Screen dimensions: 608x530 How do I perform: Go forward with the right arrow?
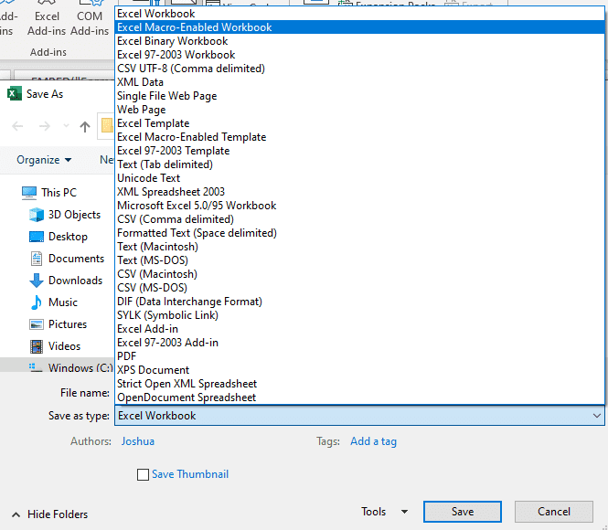click(x=45, y=126)
